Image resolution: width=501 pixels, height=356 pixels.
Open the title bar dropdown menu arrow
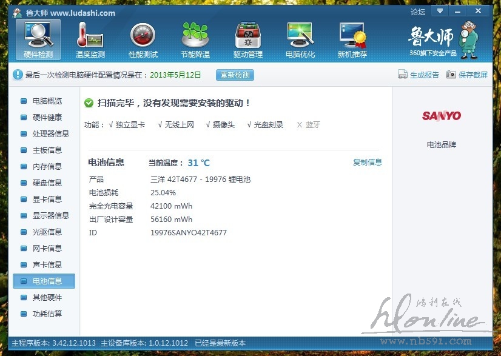[439, 11]
